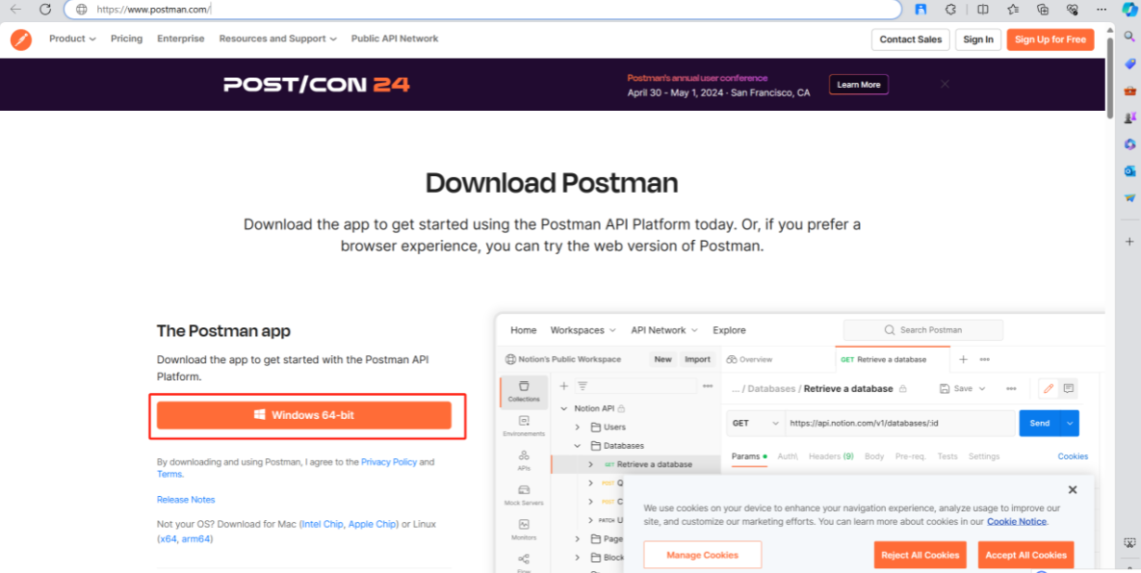Open the sidebar tools briefcase icon
Screen dimensions: 1141x573
[x=1129, y=91]
